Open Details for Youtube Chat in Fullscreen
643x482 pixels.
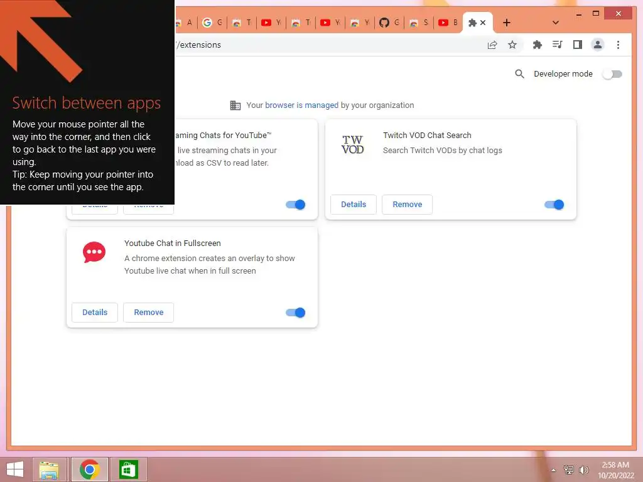click(x=95, y=313)
